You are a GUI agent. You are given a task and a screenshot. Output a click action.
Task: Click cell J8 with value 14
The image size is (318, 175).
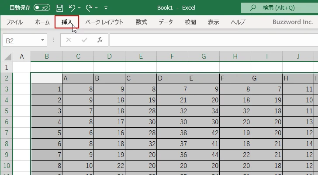298,144
